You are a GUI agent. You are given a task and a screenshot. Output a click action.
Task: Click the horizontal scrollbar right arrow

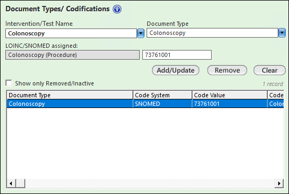click(x=279, y=183)
